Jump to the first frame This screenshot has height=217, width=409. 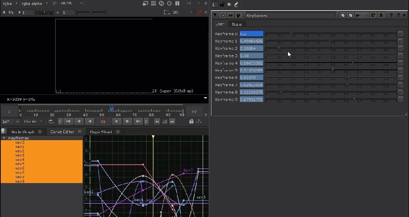[x=68, y=121]
